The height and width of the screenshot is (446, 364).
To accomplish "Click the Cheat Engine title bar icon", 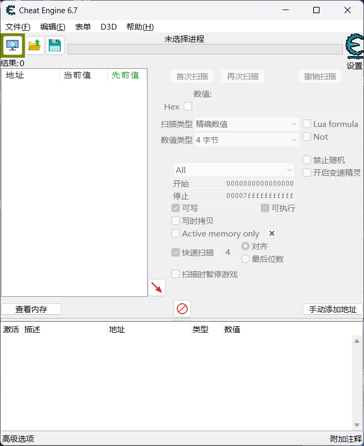I will [x=11, y=11].
